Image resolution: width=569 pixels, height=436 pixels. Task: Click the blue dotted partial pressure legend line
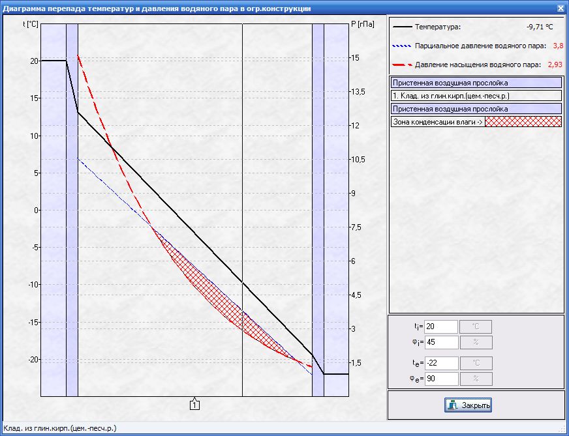coord(403,46)
